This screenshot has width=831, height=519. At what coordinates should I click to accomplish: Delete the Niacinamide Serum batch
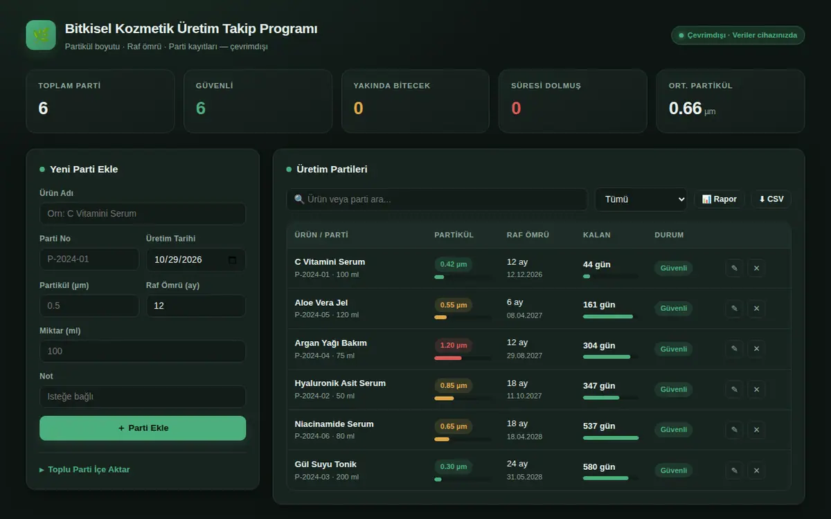click(x=756, y=430)
